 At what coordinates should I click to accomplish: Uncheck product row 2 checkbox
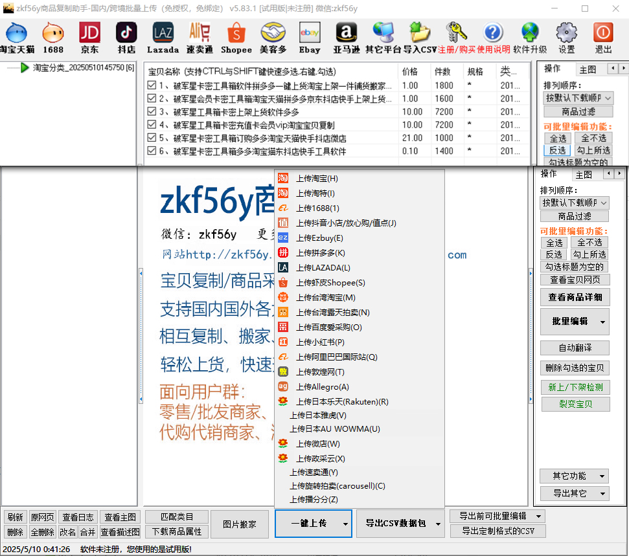click(152, 98)
